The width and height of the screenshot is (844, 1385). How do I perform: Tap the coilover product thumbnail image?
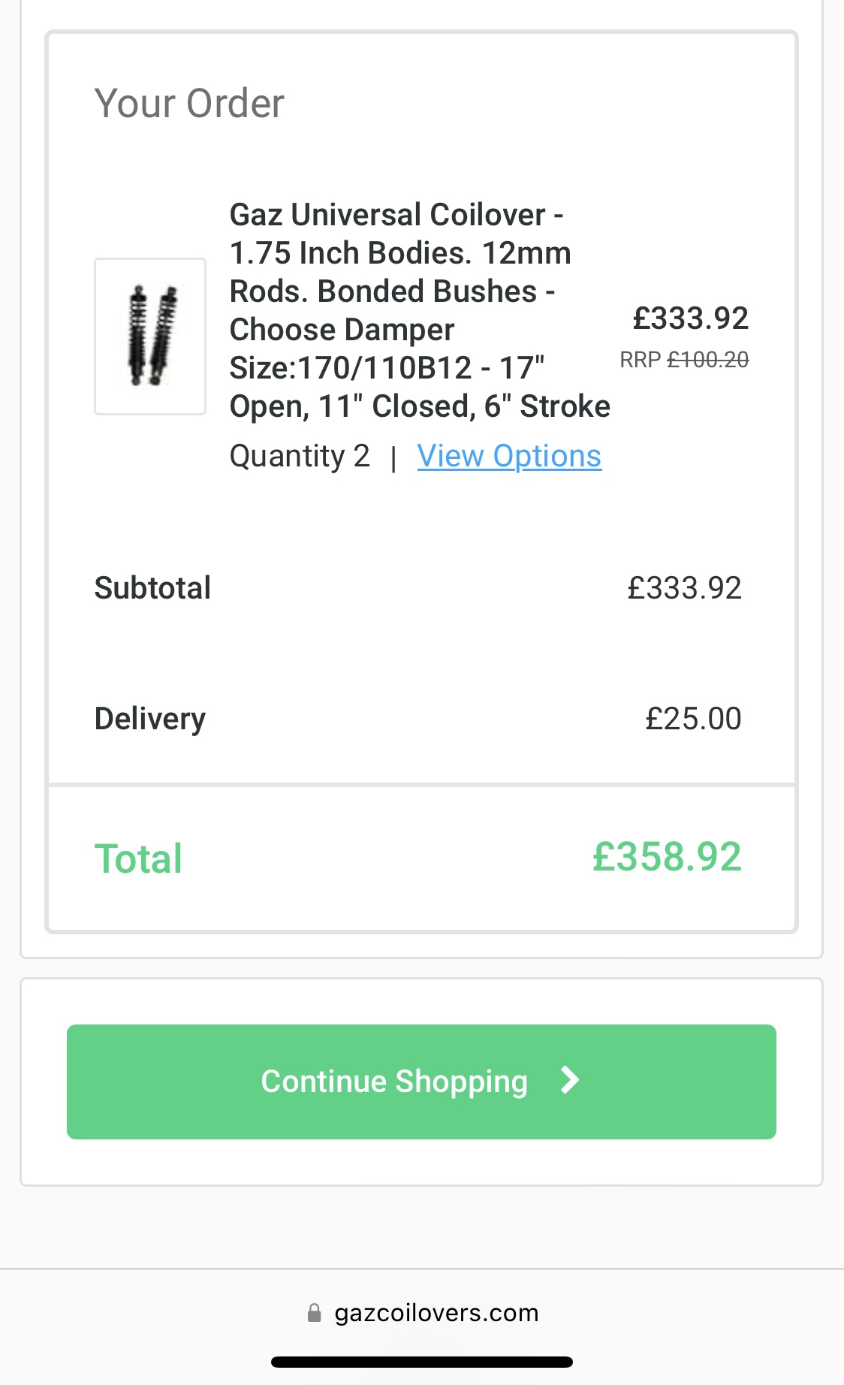pos(150,336)
